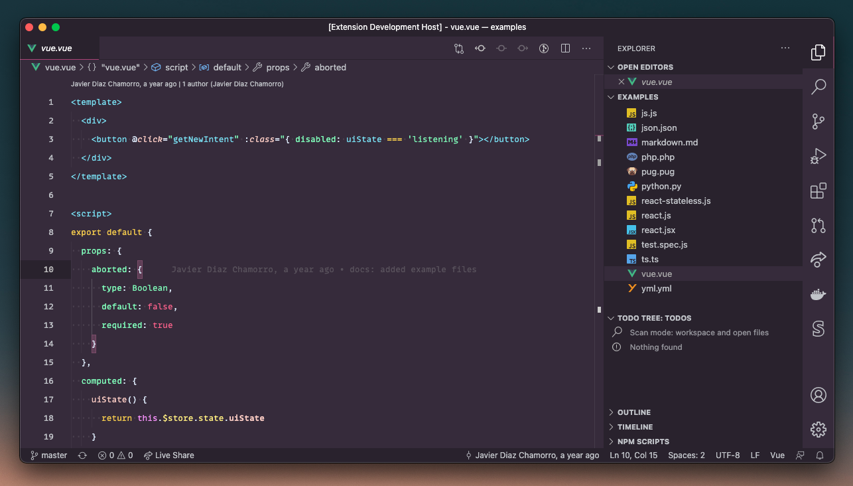
Task: Open the Extensions view
Action: coord(819,191)
